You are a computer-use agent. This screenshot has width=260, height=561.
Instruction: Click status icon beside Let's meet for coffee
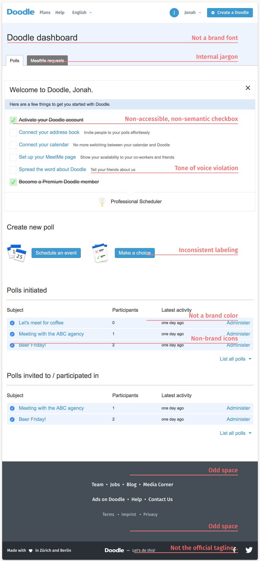tap(12, 323)
